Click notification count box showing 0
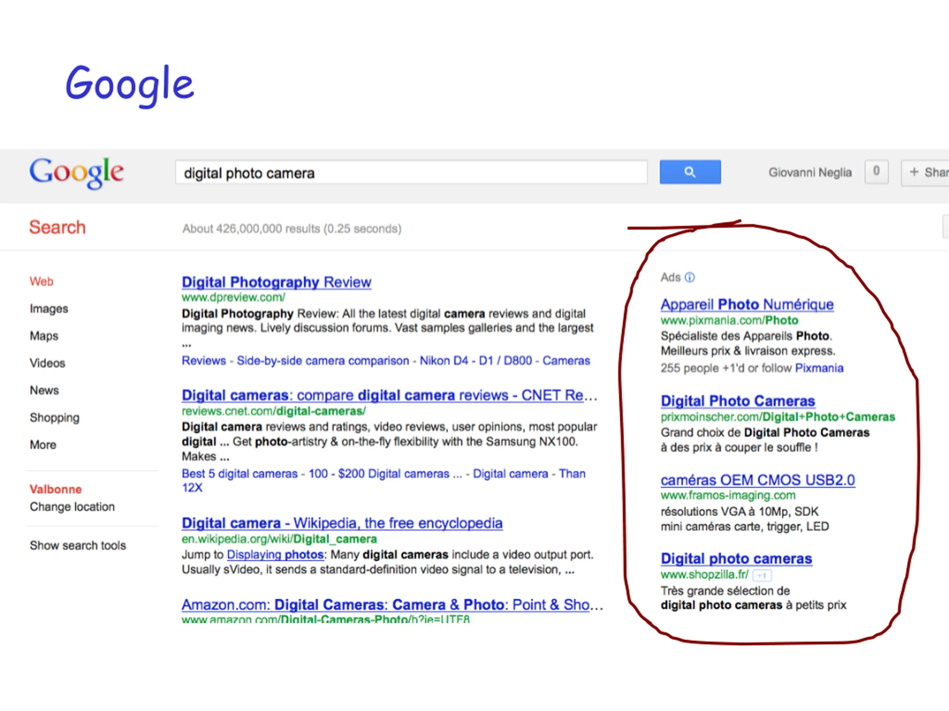The height and width of the screenshot is (711, 949). (x=876, y=171)
